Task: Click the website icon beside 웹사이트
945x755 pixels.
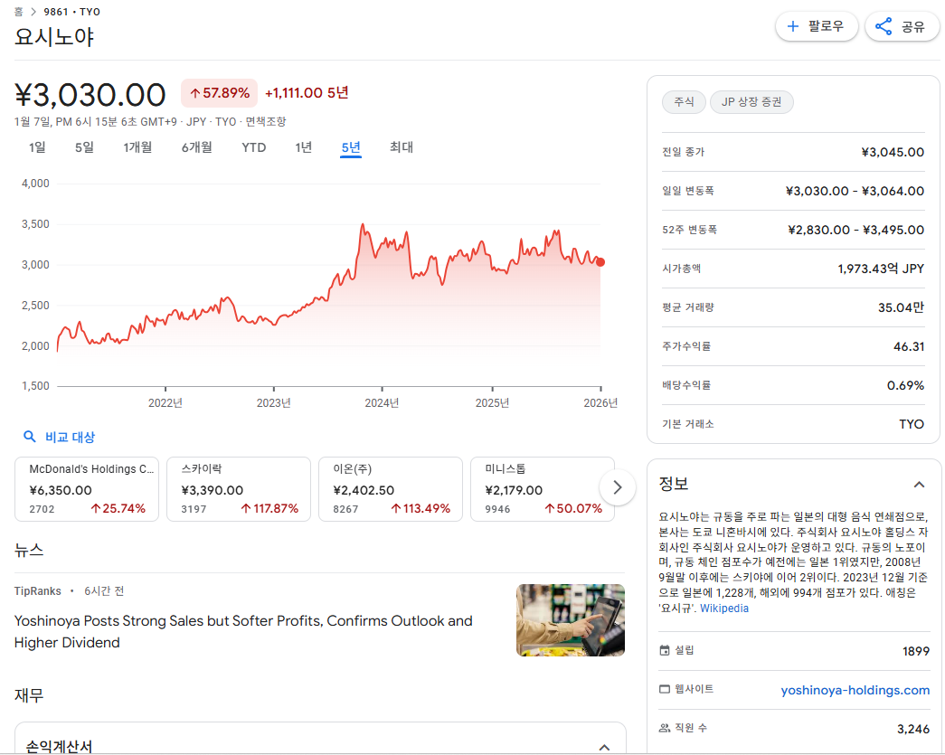Action: click(665, 689)
